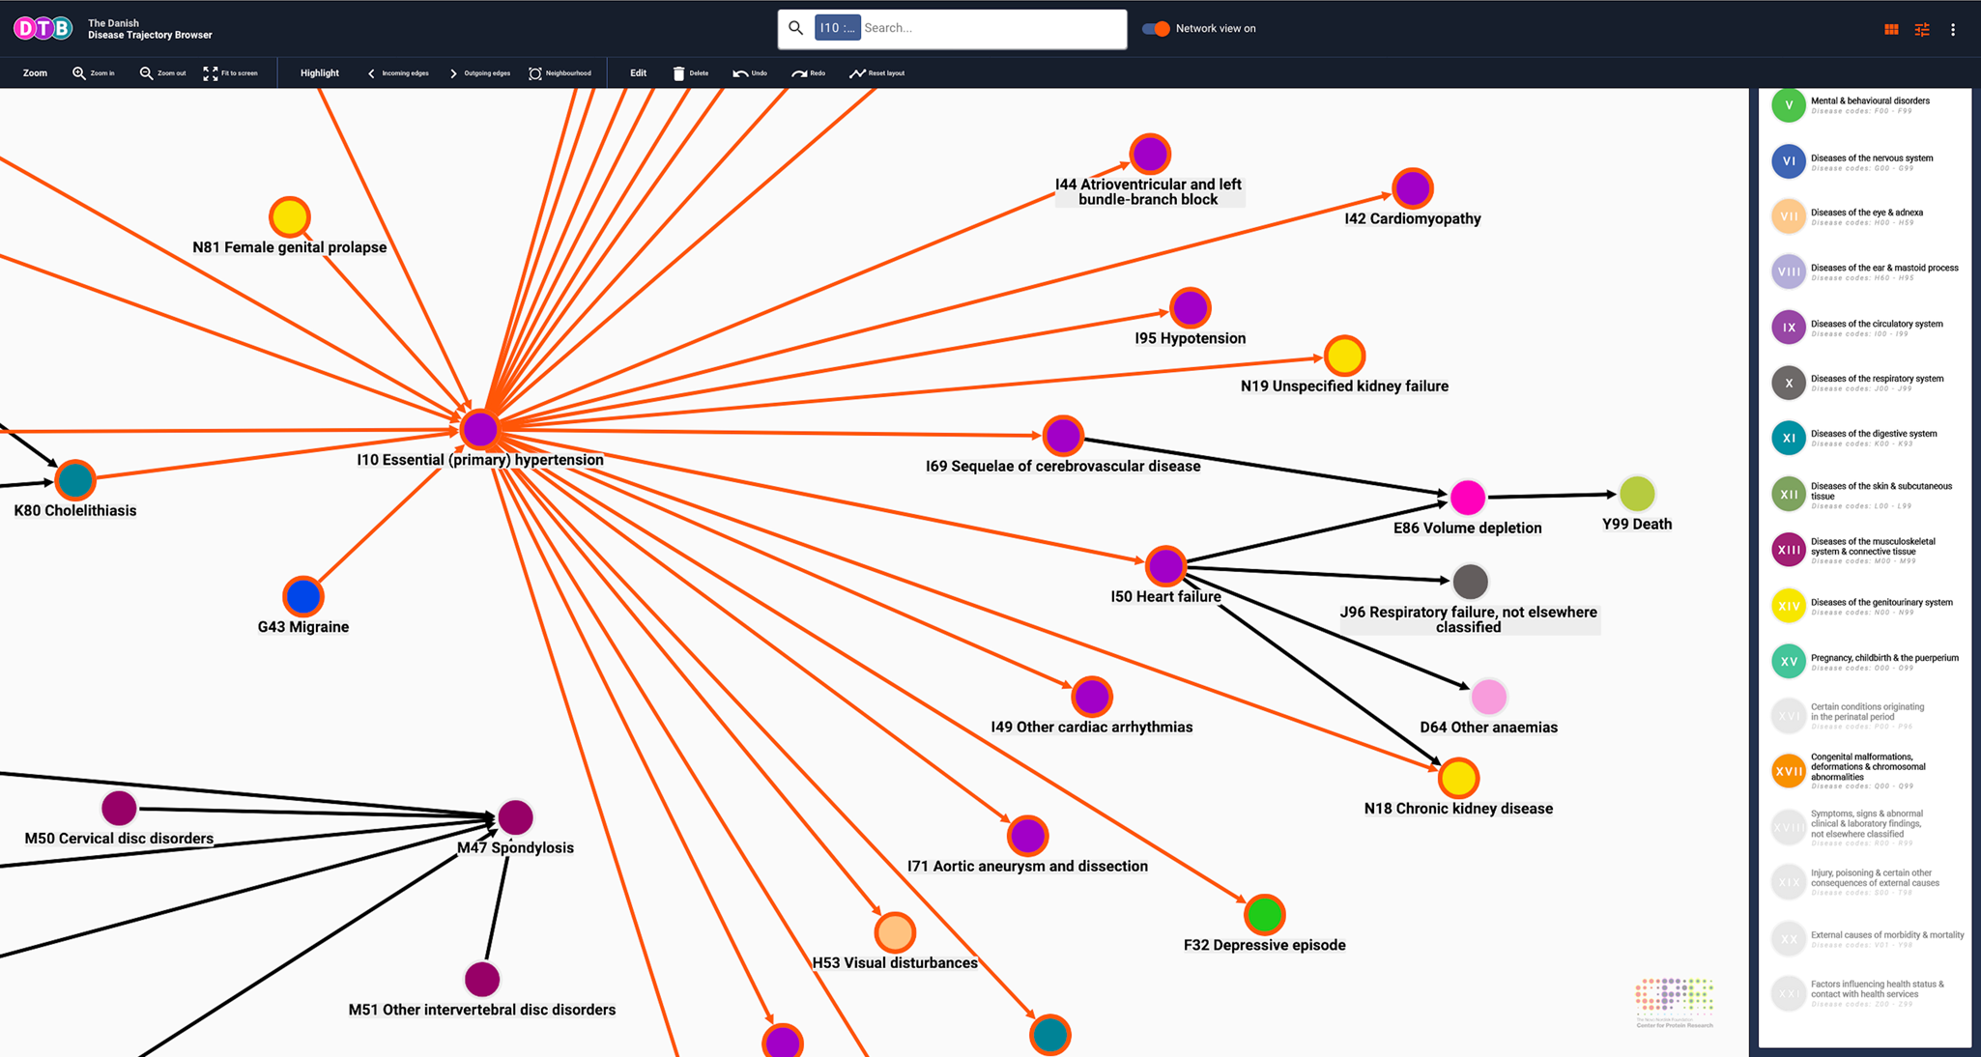Screen dimensions: 1981x1057
Task: Click the Zoom out magnifier icon
Action: [x=146, y=73]
